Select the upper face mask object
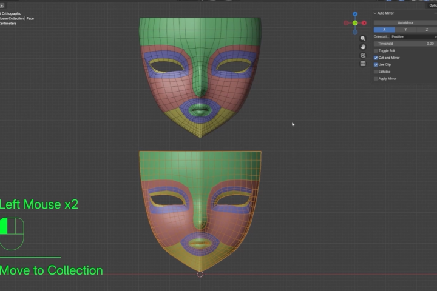 (x=200, y=77)
